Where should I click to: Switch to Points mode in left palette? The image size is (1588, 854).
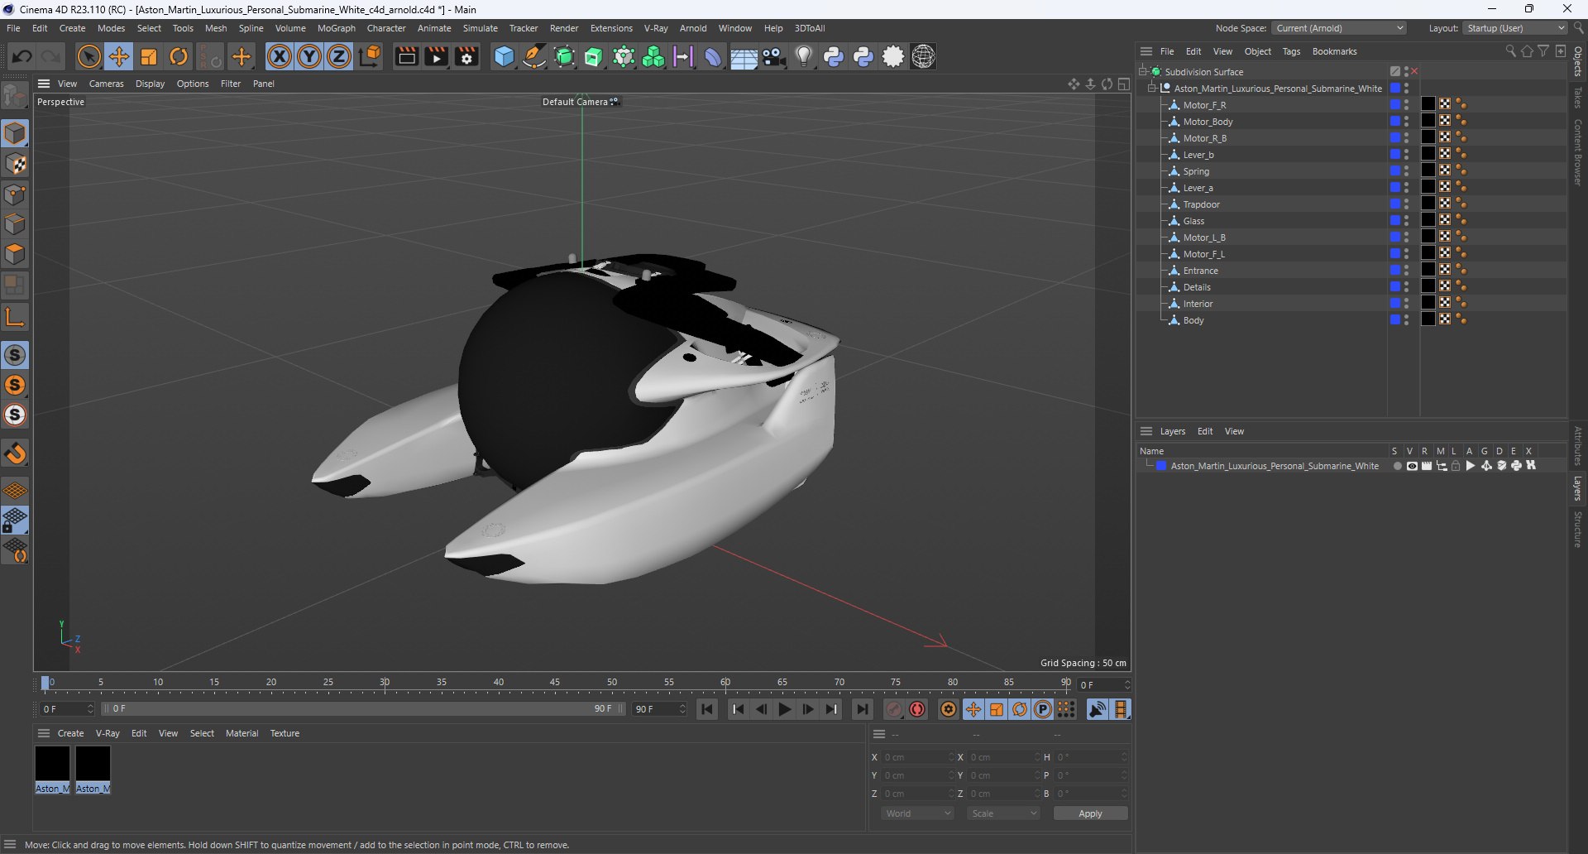click(x=15, y=194)
